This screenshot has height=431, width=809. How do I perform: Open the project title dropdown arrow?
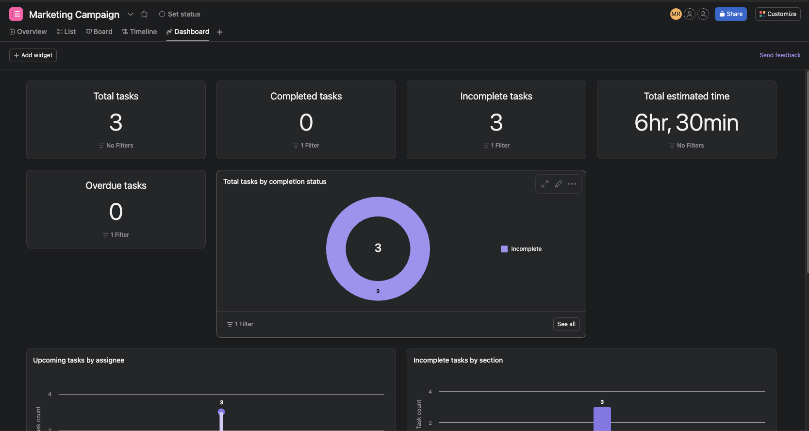click(131, 14)
